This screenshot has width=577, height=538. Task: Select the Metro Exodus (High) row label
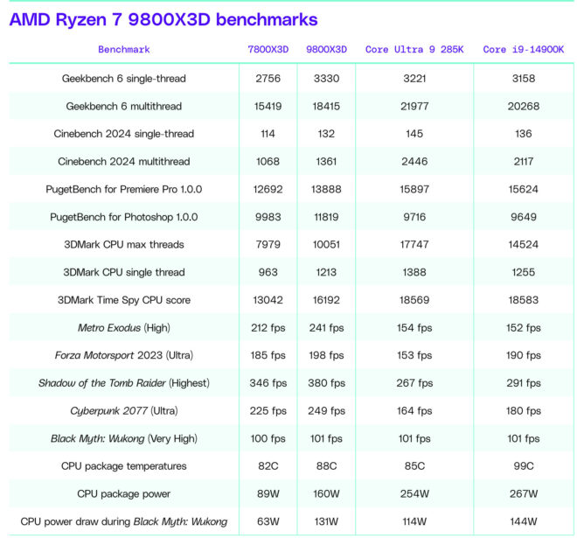(124, 328)
